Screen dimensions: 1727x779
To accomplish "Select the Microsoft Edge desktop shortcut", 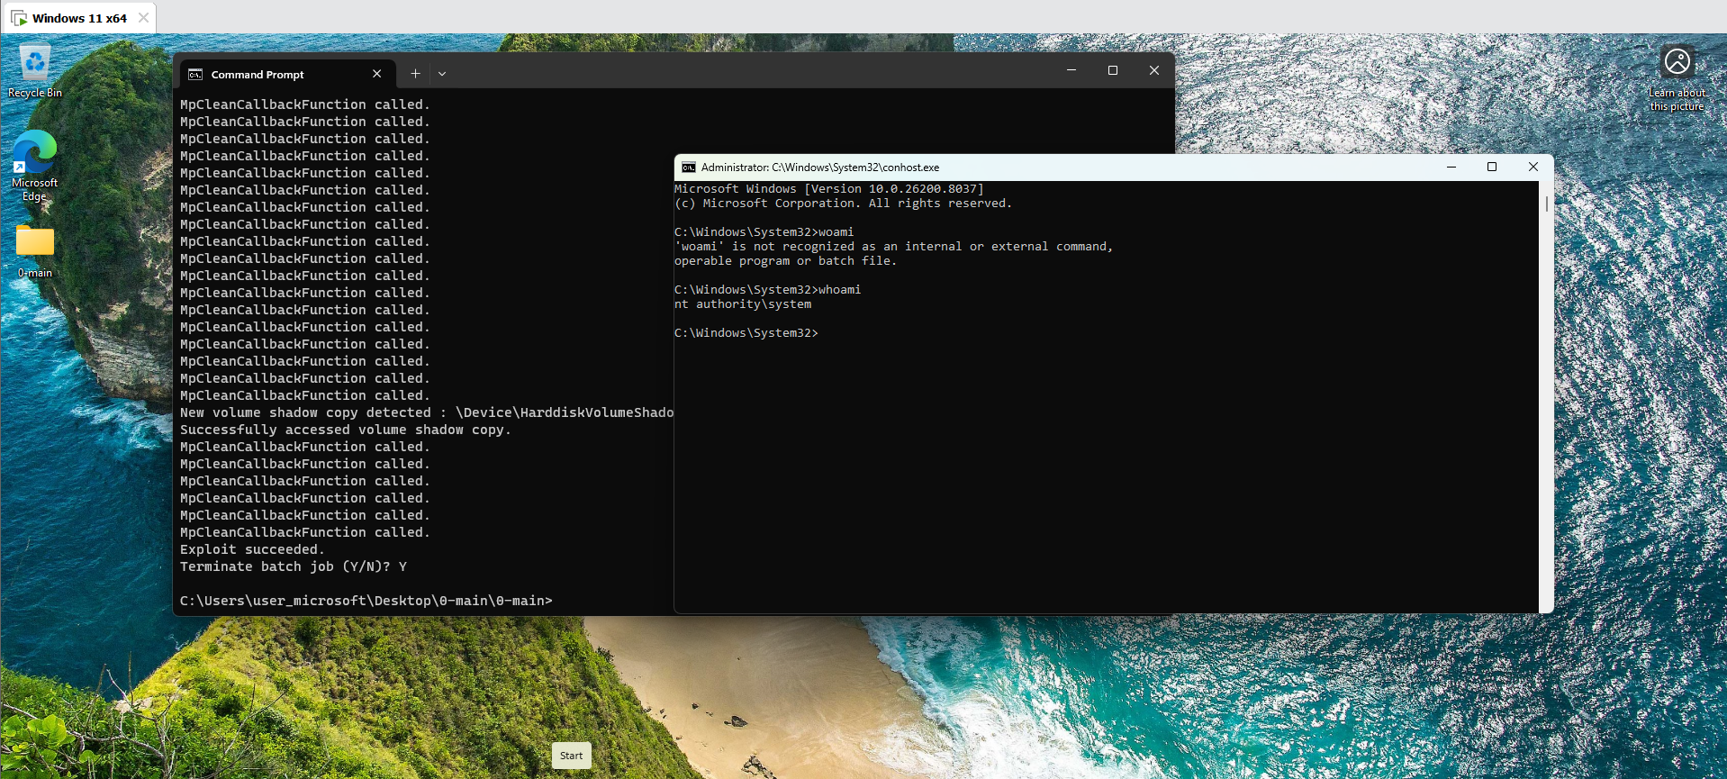I will click(34, 166).
